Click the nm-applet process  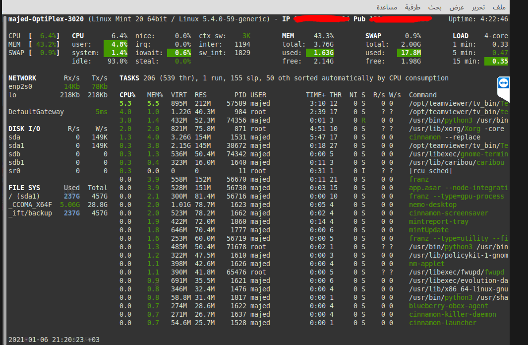click(427, 264)
